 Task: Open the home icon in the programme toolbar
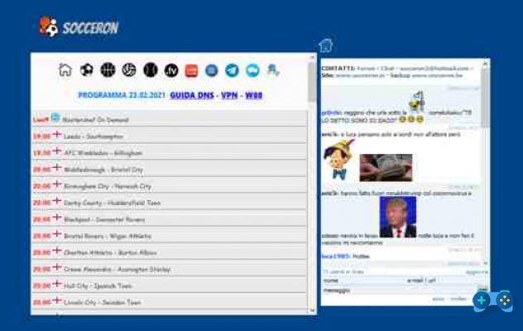pyautogui.click(x=65, y=70)
